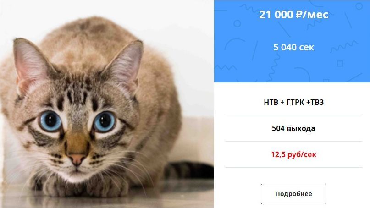Image resolution: width=370 pixels, height=208 pixels.
Task: Click the cat's left blue eye
Action: click(50, 121)
